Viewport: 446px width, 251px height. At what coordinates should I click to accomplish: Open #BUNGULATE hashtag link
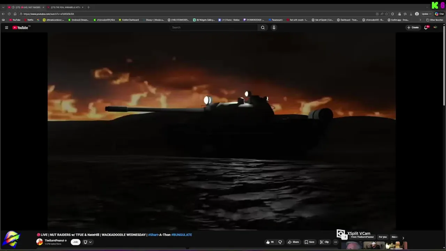182,235
